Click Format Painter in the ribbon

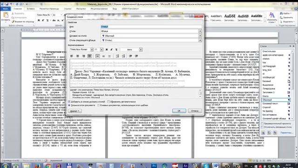pyautogui.click(x=23, y=21)
